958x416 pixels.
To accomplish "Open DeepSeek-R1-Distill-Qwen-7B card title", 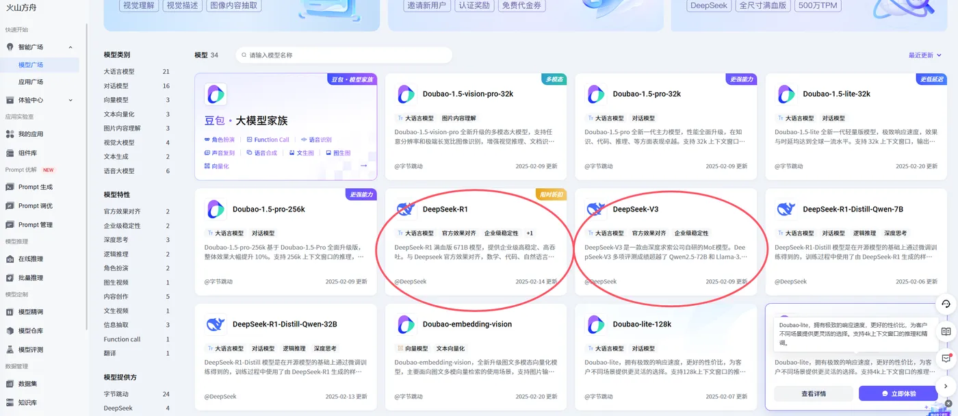I will [x=853, y=209].
